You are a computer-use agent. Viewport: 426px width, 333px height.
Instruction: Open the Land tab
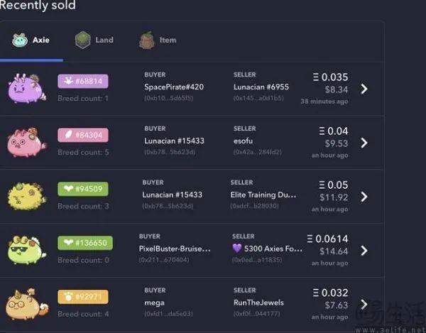click(x=95, y=40)
